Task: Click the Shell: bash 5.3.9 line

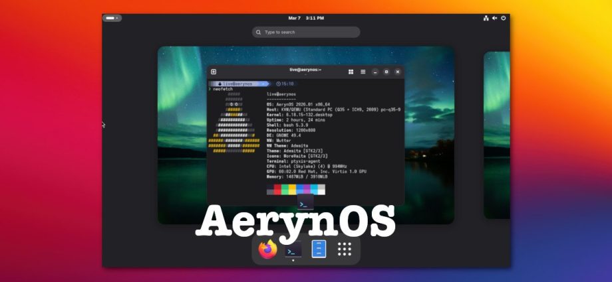Action: pyautogui.click(x=287, y=125)
